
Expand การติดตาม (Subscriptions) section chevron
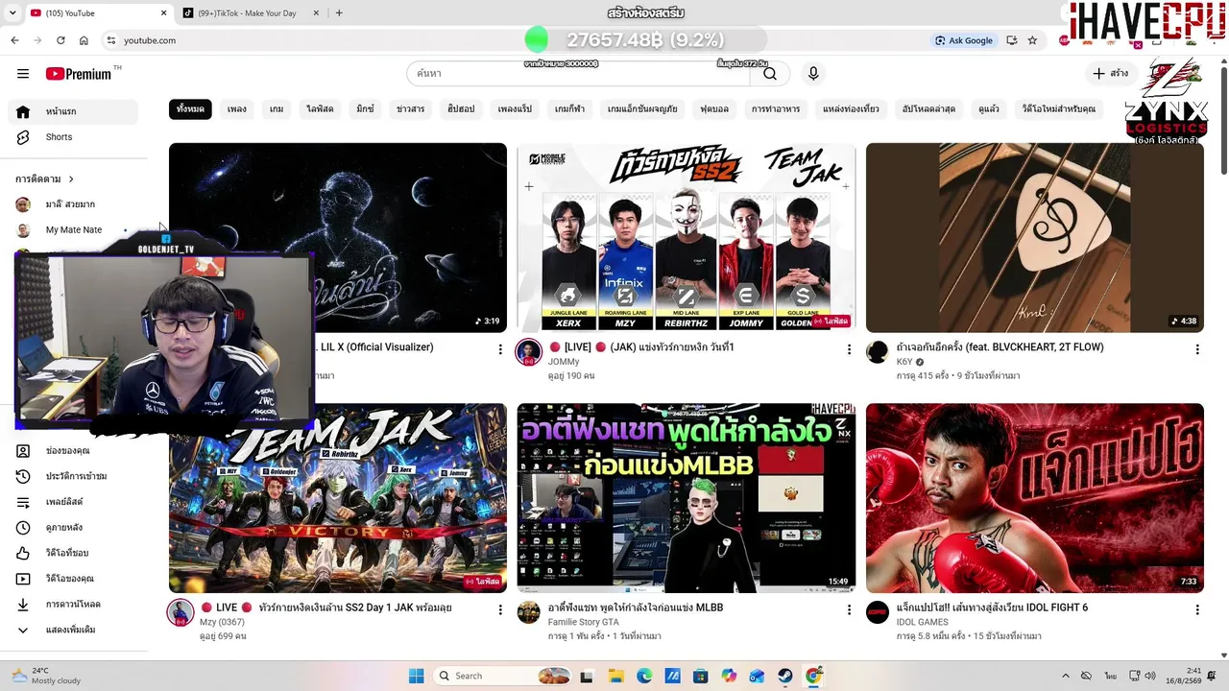click(x=71, y=179)
